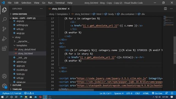Viewport: 176px width, 99px height.
Task: Open editor More Actions ellipsis
Action: click(171, 9)
